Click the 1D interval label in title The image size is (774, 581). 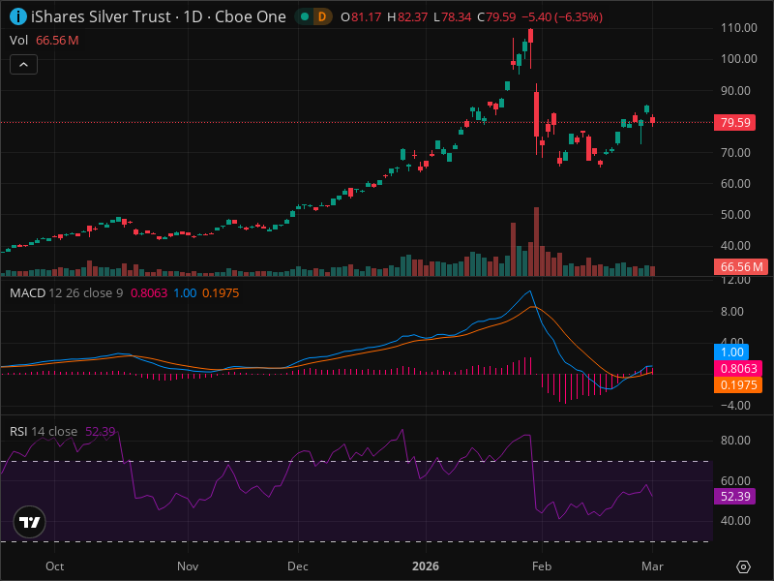(193, 16)
